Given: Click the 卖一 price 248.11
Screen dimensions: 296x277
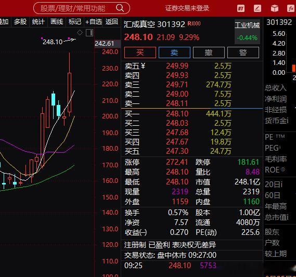Looking at the screenshot, I should [x=177, y=103].
